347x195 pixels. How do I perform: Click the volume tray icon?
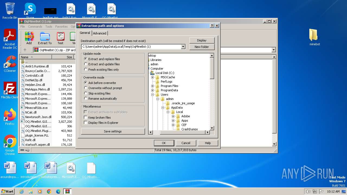pos(308,191)
